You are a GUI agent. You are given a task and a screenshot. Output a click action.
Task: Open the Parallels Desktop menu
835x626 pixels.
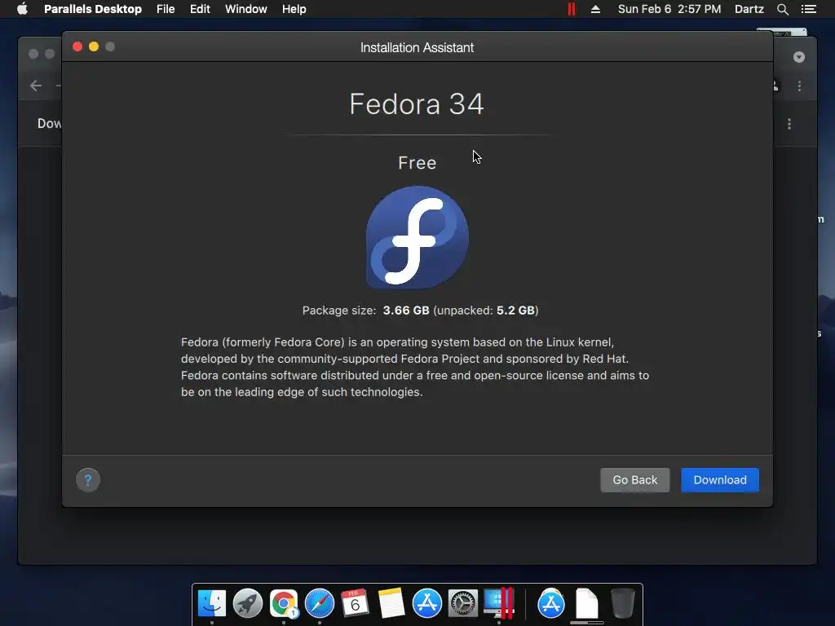click(93, 9)
